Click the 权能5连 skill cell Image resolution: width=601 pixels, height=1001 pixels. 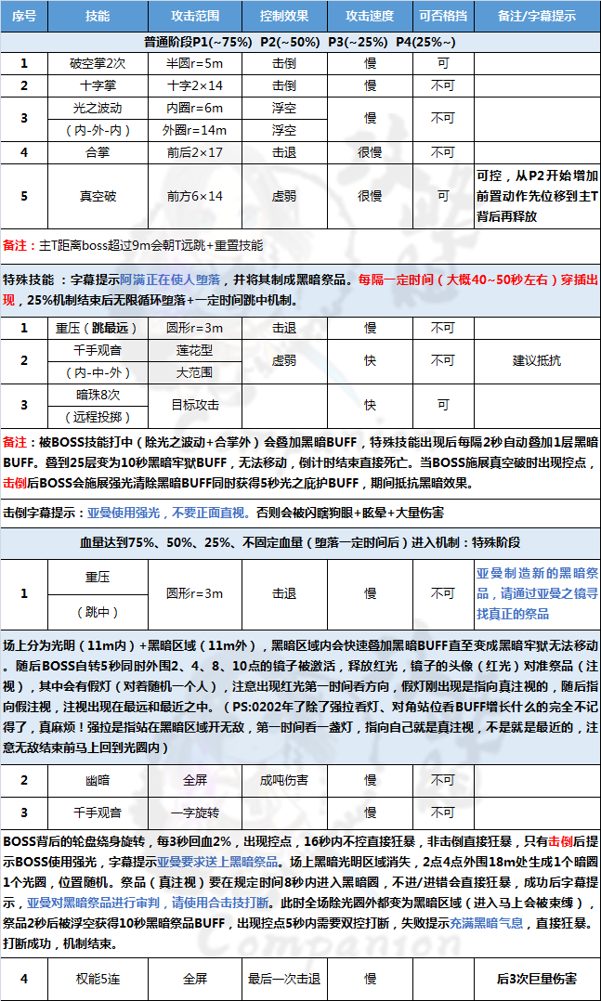pyautogui.click(x=98, y=978)
